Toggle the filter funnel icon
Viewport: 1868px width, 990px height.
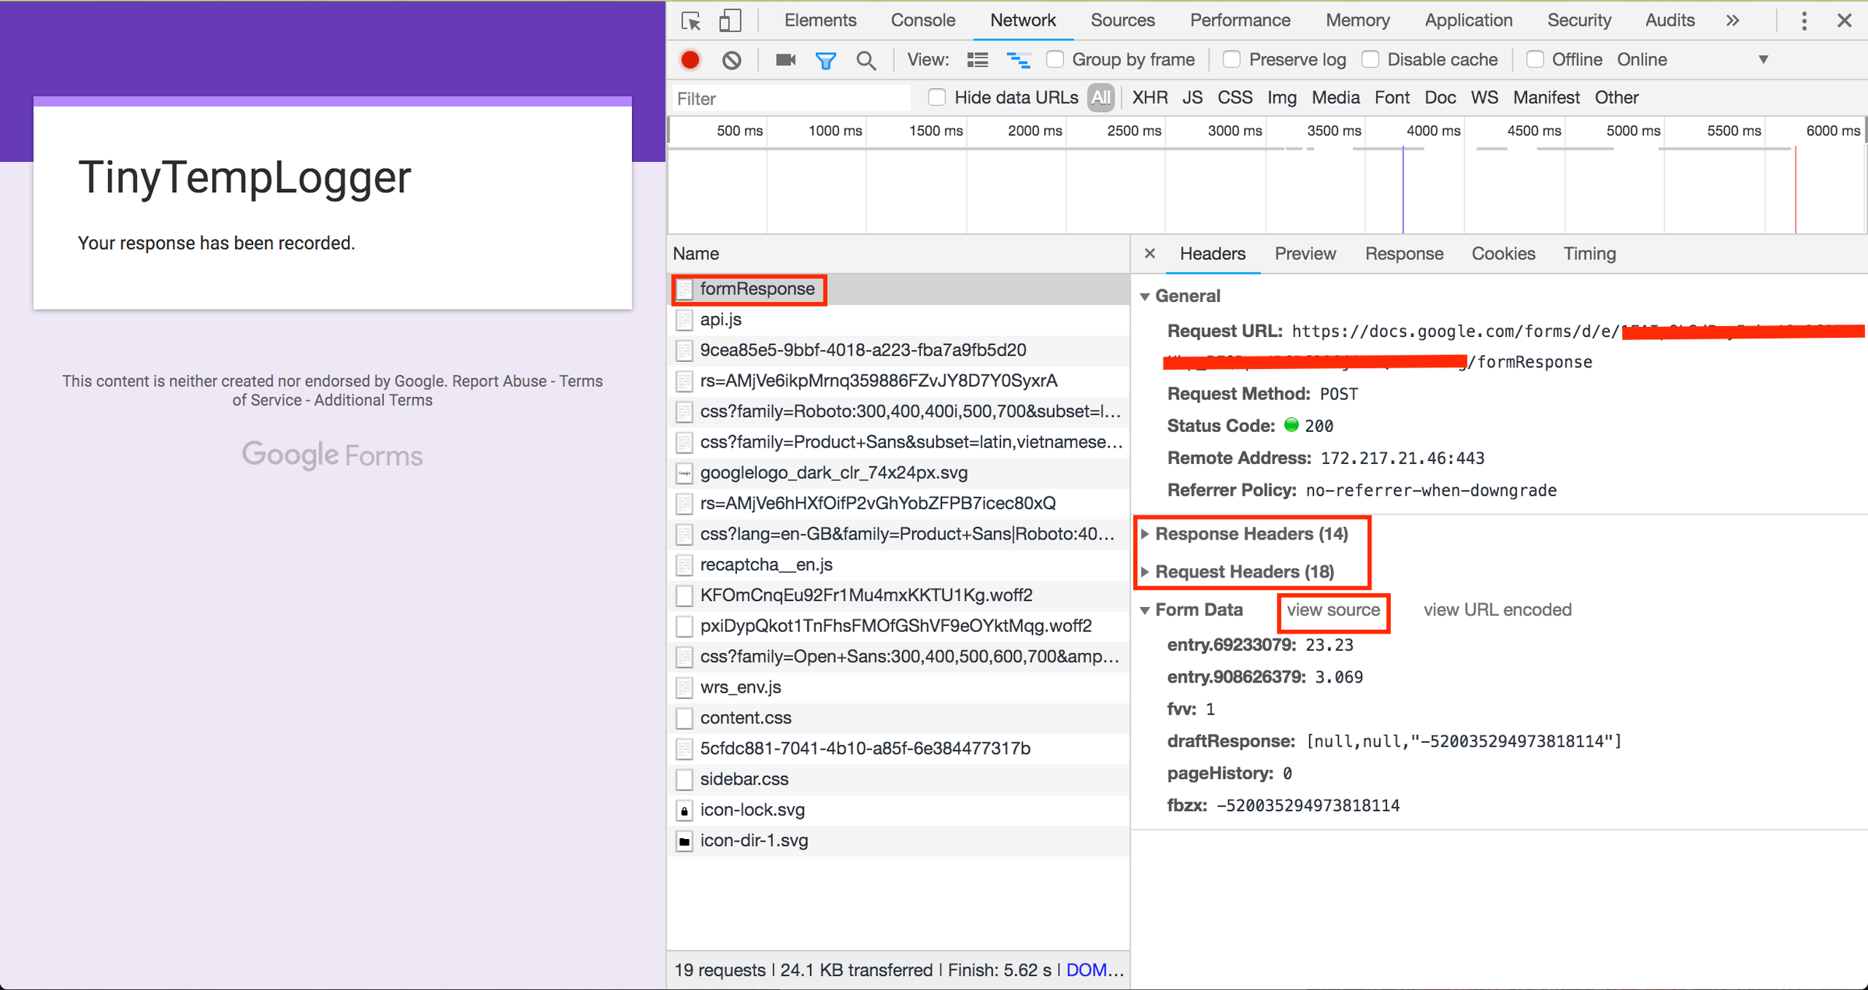click(x=826, y=60)
